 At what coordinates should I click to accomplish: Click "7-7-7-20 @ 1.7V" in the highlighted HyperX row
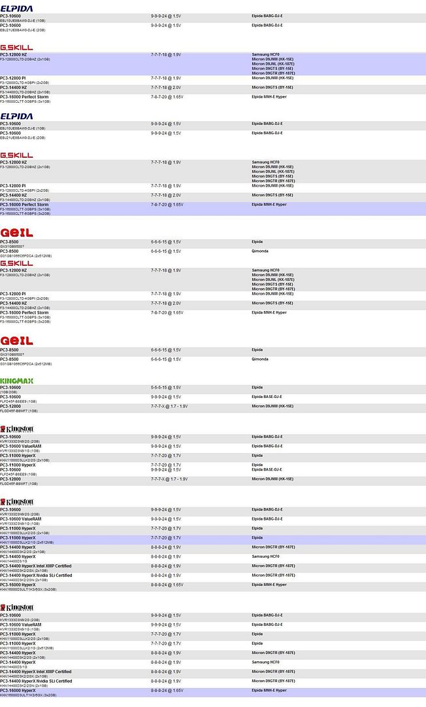166,538
